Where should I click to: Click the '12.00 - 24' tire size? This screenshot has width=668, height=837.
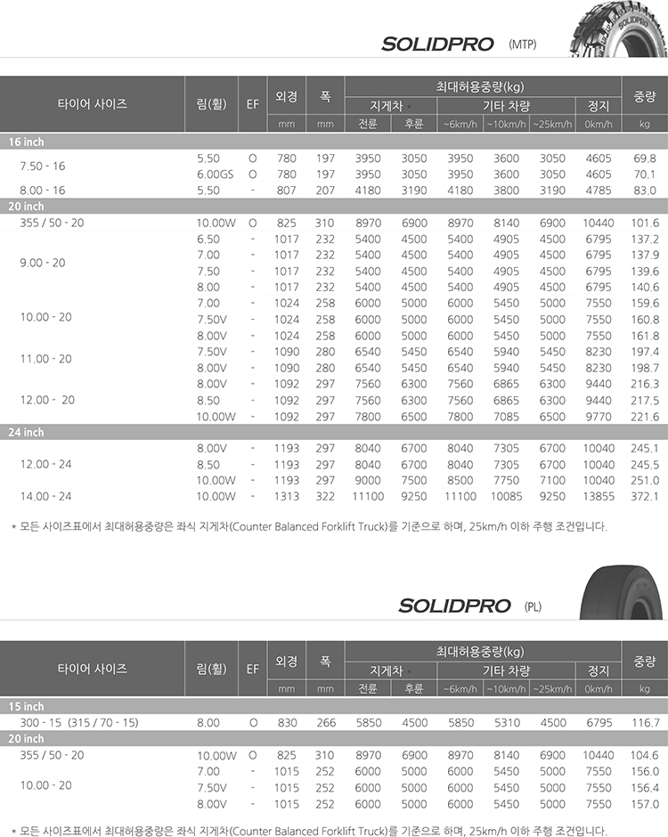point(46,464)
